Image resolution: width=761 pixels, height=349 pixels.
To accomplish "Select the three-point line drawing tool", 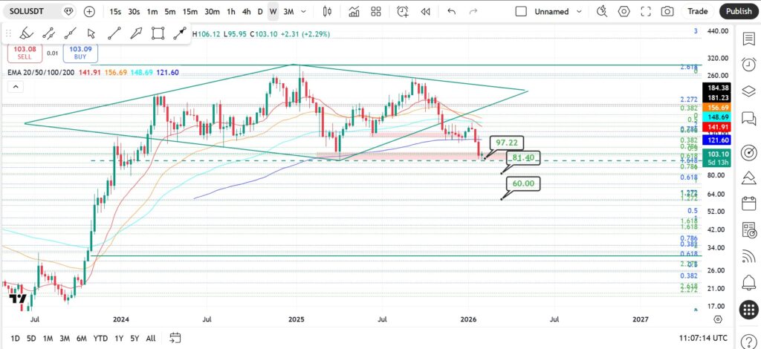I will [x=70, y=33].
